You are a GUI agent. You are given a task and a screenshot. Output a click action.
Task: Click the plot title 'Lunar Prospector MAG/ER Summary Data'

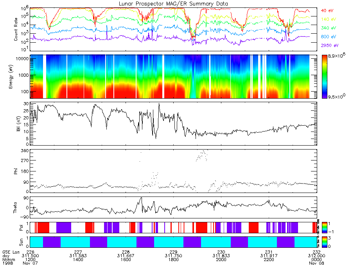coord(173,4)
